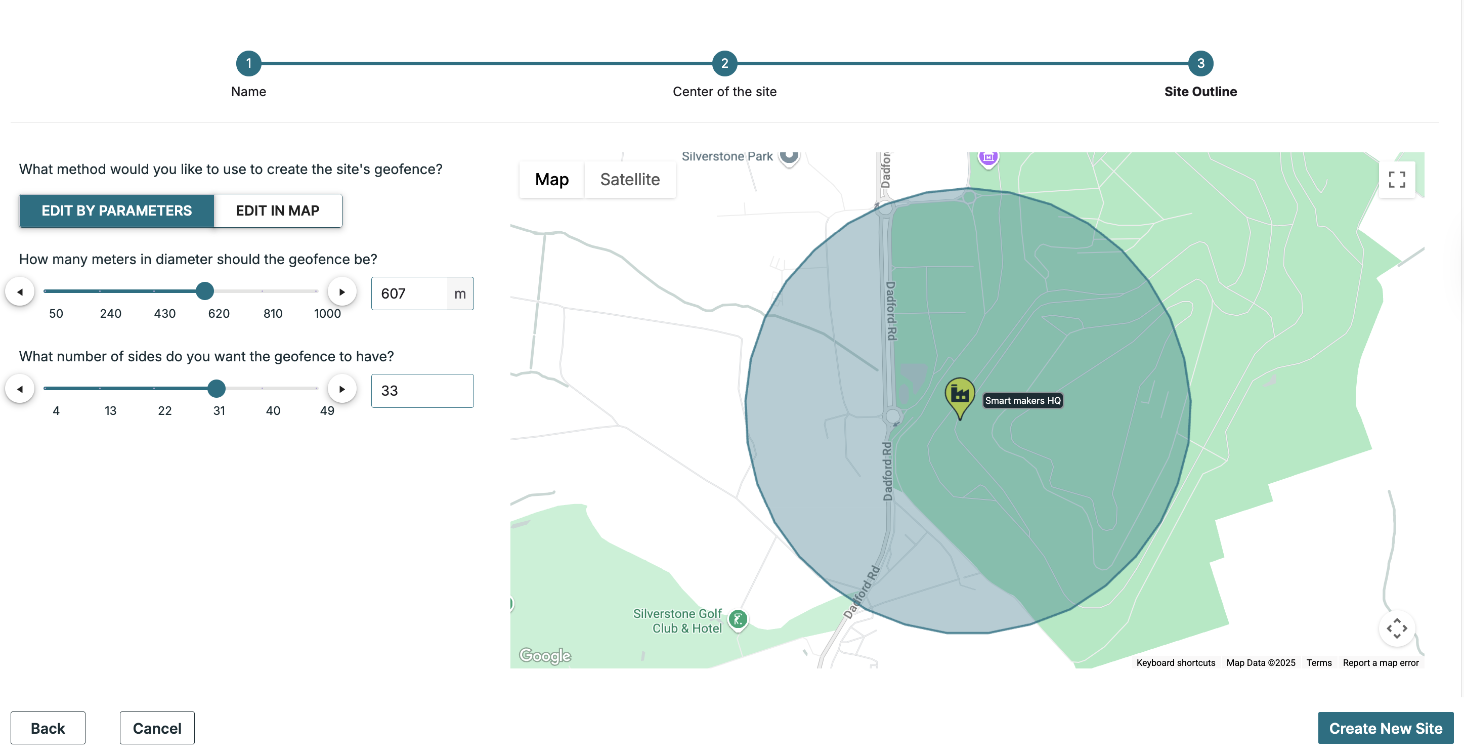Select the Map view type
Image resolution: width=1464 pixels, height=756 pixels.
[x=551, y=180]
